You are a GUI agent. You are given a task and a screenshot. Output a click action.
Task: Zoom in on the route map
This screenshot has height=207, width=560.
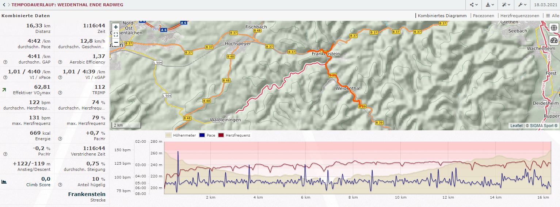tap(116, 27)
